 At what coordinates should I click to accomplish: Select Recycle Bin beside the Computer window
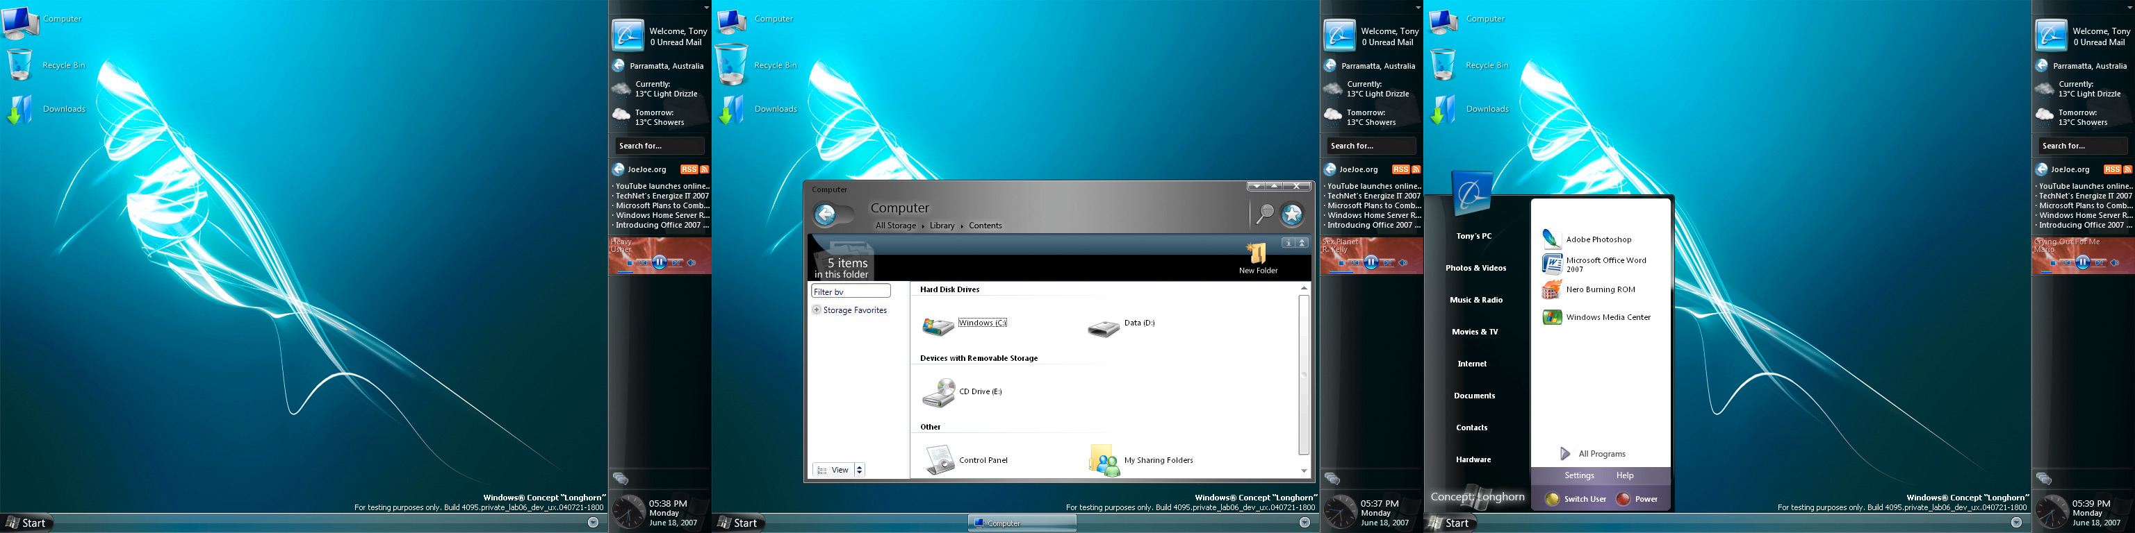point(731,65)
